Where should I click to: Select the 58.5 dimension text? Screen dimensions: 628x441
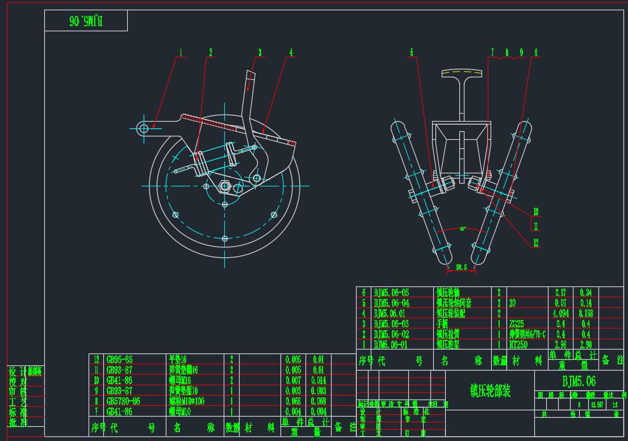(x=461, y=266)
